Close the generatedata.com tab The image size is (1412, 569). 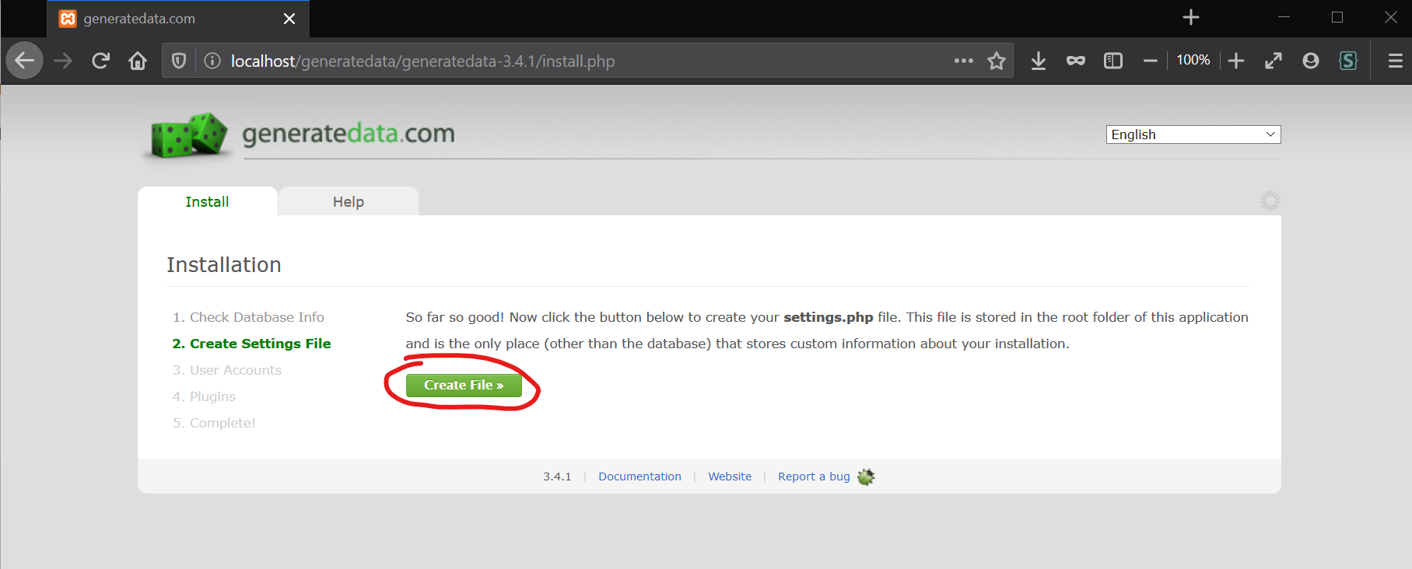pyautogui.click(x=289, y=19)
